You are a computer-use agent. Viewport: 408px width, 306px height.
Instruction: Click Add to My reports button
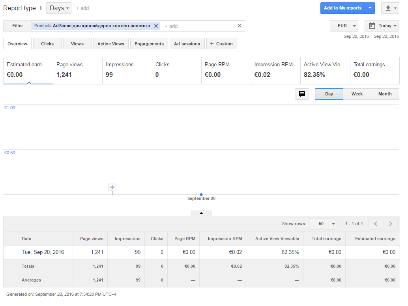coord(342,8)
